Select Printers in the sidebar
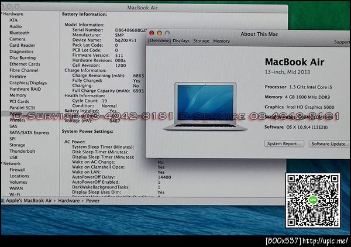351x247 pixels. [17, 120]
